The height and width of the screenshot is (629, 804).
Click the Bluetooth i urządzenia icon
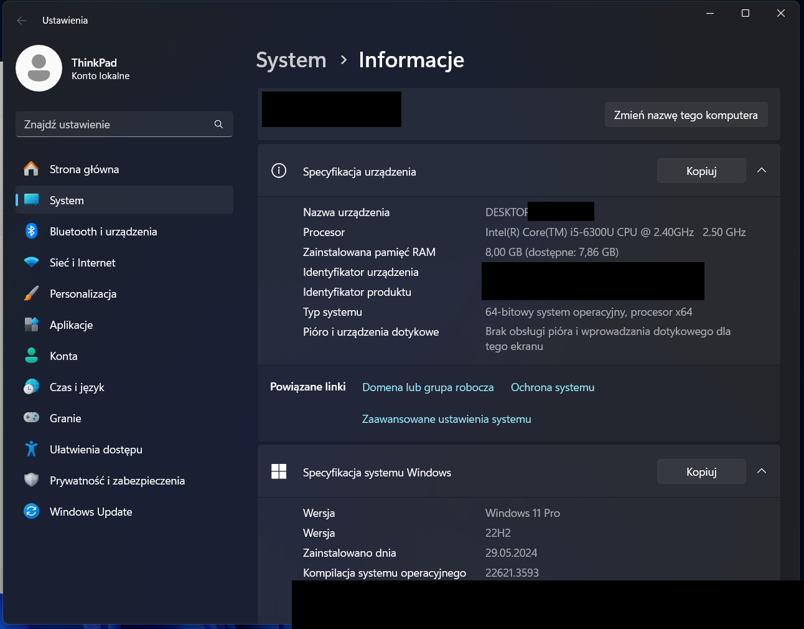31,231
